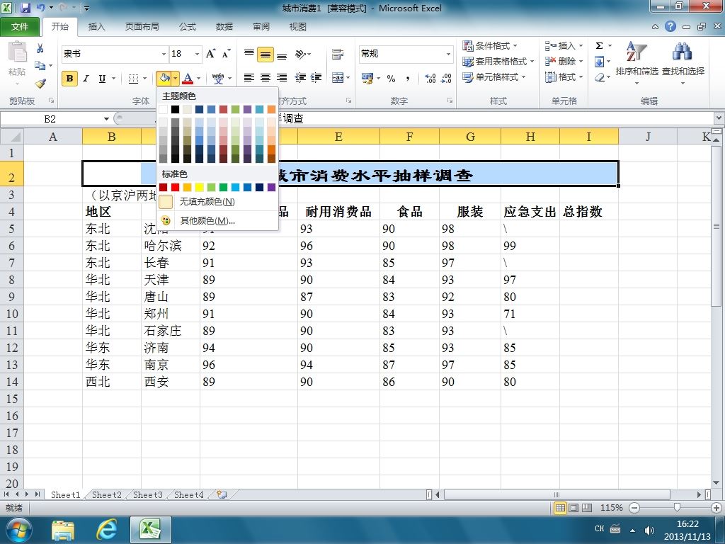Image resolution: width=725 pixels, height=544 pixels.
Task: Expand Conditional Formatting (条件格式) menu
Action: pos(490,46)
